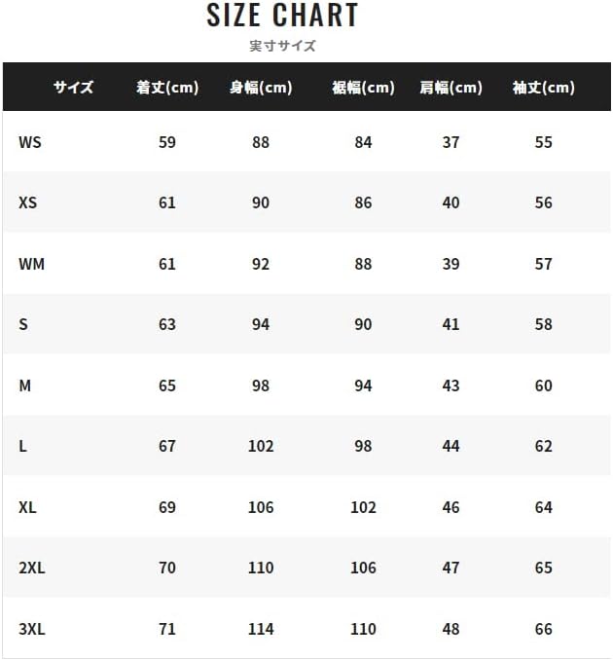Viewport: 613px width, 661px height.
Task: Select the 裾幅 value 110 in 3XL row
Action: click(363, 629)
